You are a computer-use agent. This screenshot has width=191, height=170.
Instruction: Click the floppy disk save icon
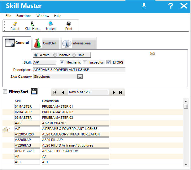click(x=34, y=91)
